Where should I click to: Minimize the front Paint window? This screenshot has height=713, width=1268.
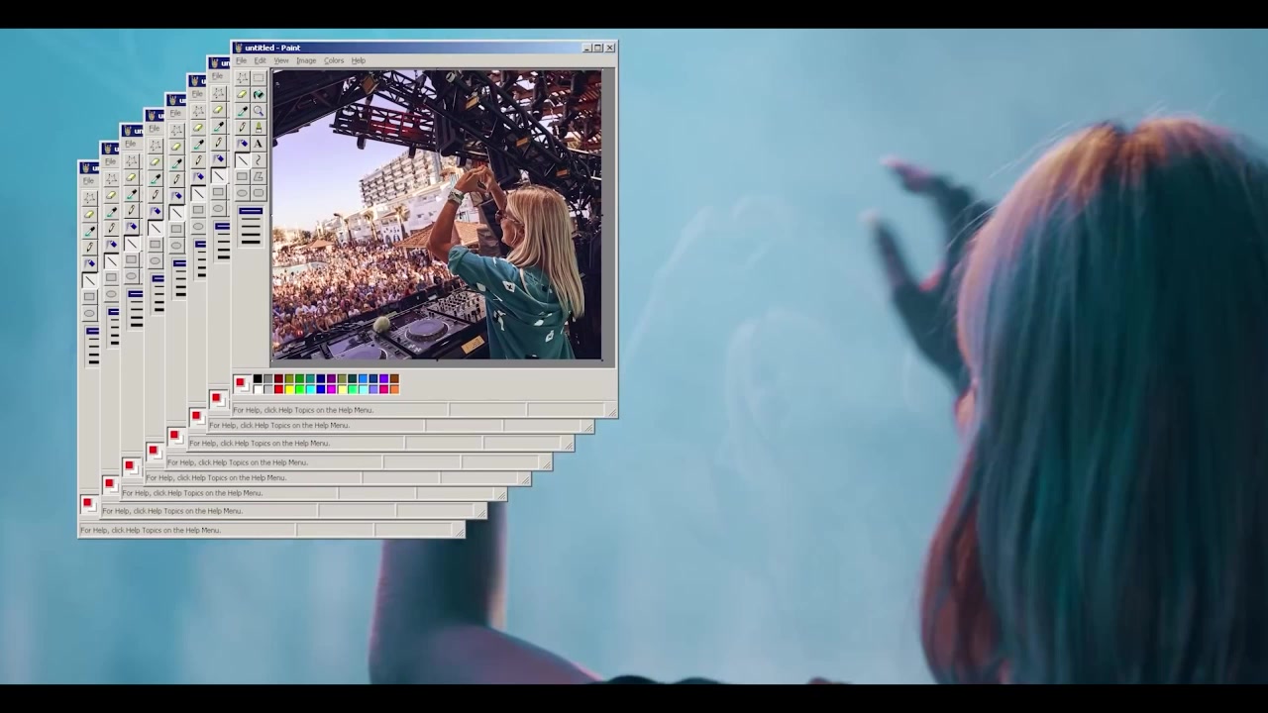pos(586,48)
